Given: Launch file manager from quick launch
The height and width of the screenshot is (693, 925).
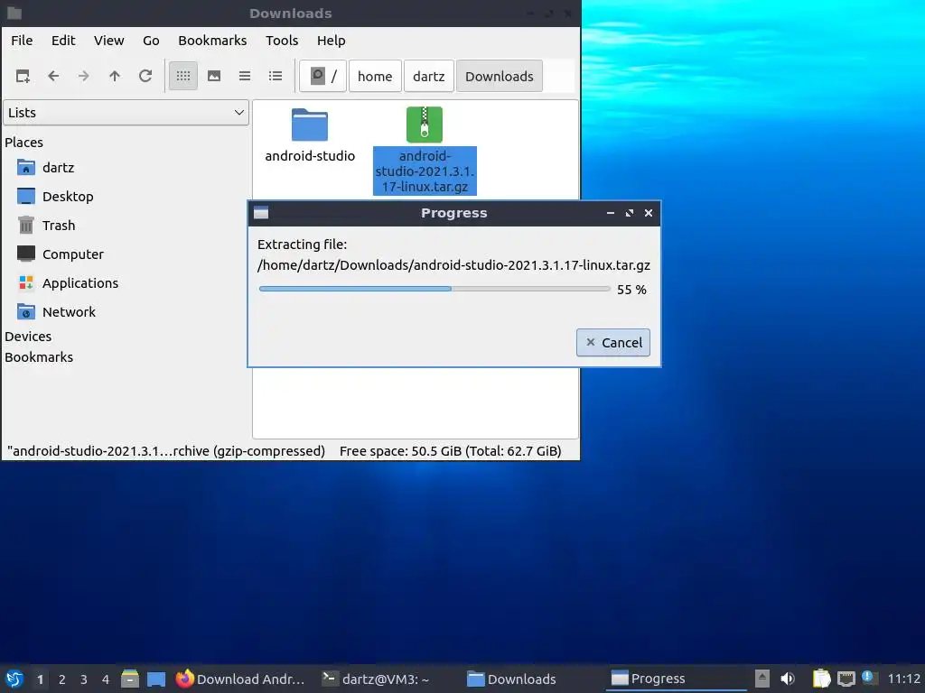Looking at the screenshot, I should click(130, 679).
